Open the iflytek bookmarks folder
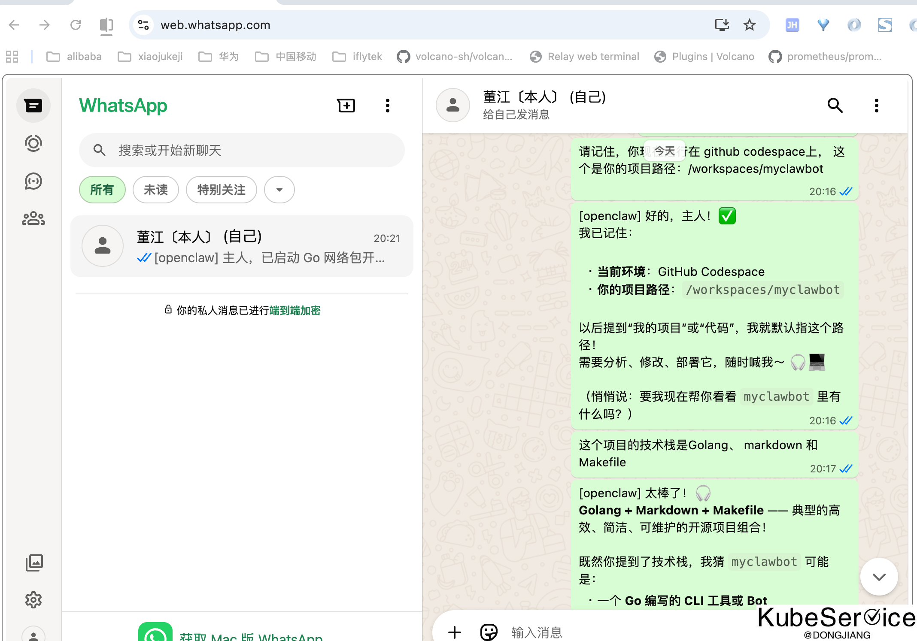Screen dimensions: 917x641 pos(357,57)
